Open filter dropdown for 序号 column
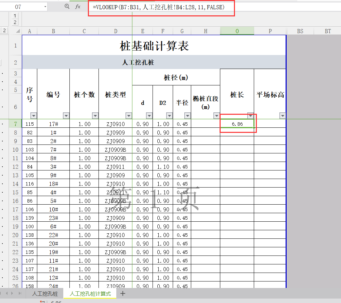 34,115
